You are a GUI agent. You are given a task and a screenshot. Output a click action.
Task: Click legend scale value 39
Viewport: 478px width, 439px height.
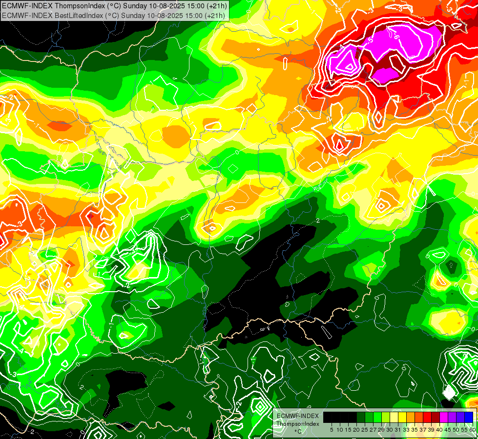pyautogui.click(x=431, y=430)
